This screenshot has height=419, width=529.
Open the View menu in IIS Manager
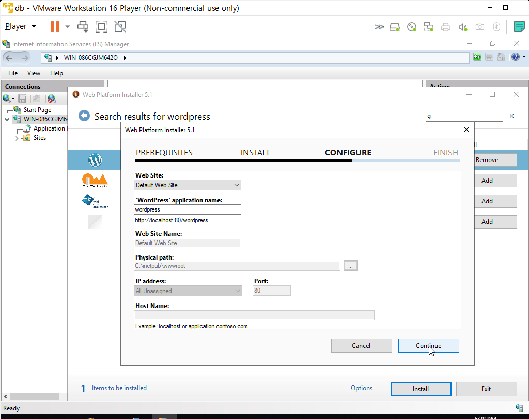[34, 73]
